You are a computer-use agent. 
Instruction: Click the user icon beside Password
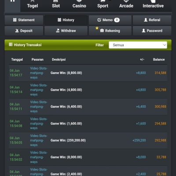click(x=143, y=30)
